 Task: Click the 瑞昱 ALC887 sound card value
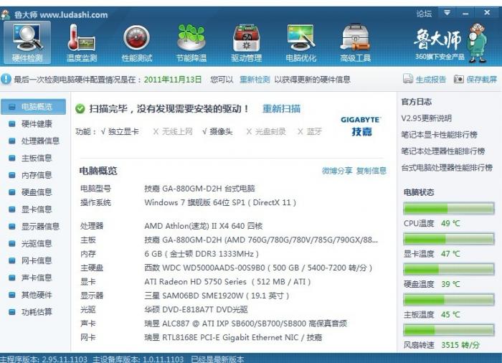[245, 324]
